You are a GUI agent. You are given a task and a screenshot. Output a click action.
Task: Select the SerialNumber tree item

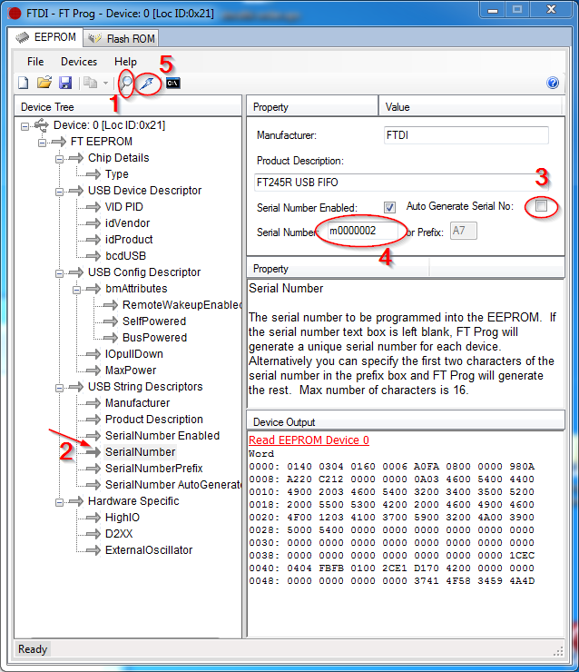pos(140,451)
